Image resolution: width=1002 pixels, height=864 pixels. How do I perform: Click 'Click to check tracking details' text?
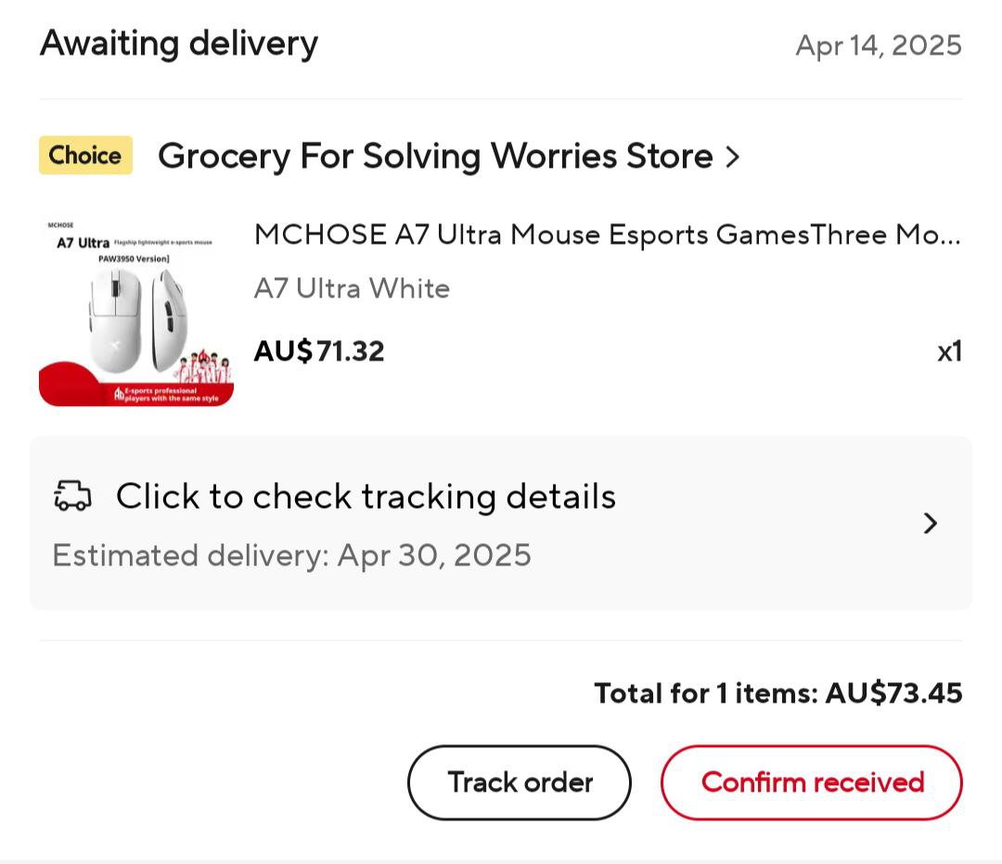(x=366, y=497)
